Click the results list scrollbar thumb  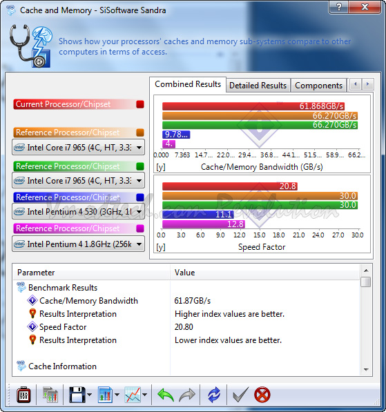coord(366,282)
